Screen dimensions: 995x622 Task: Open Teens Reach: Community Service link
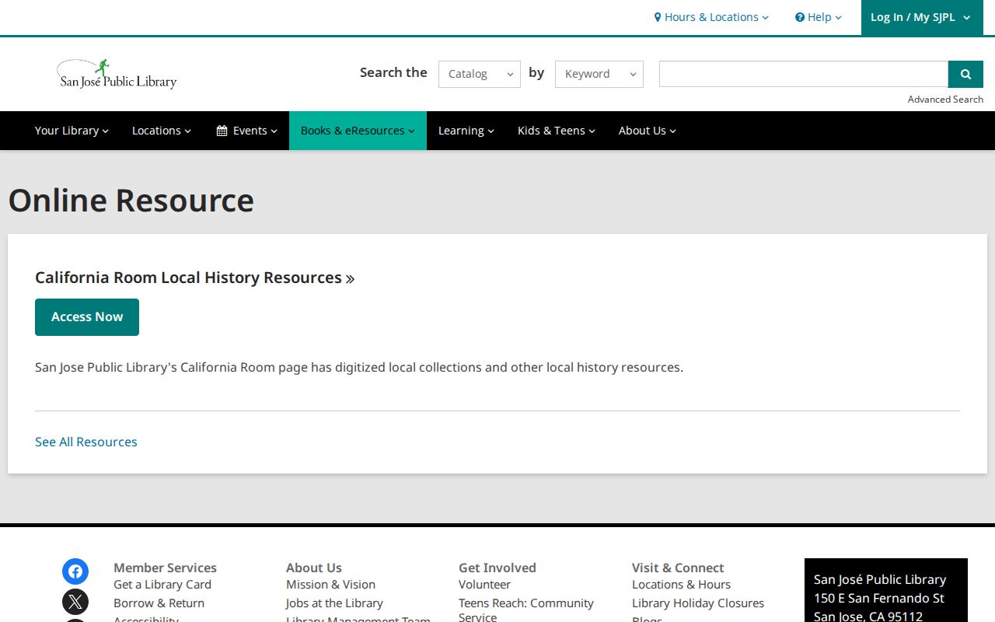(x=526, y=610)
